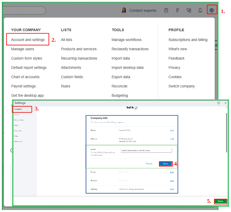Edit the Industry row
Screen dimensions: 231x212
pos(172,189)
